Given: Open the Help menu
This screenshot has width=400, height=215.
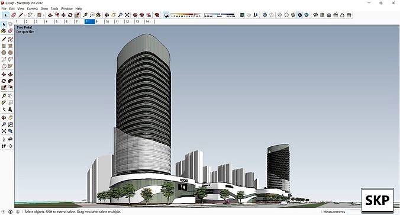Looking at the screenshot, I should [x=79, y=9].
